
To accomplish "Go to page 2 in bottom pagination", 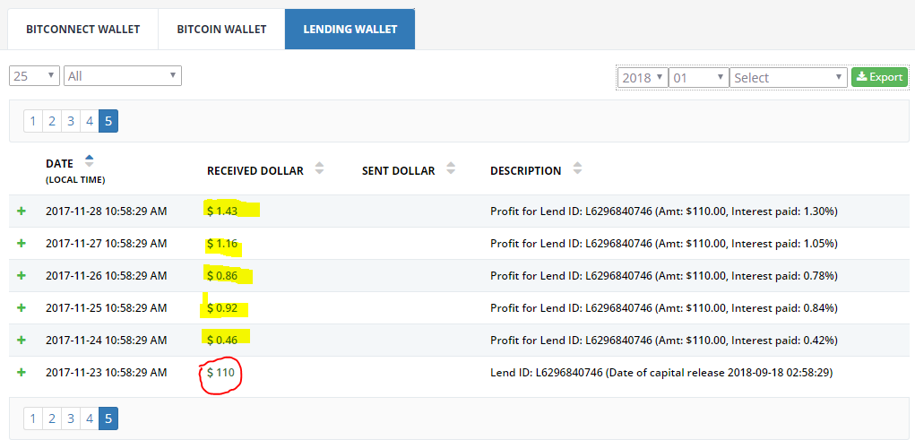I will point(52,418).
